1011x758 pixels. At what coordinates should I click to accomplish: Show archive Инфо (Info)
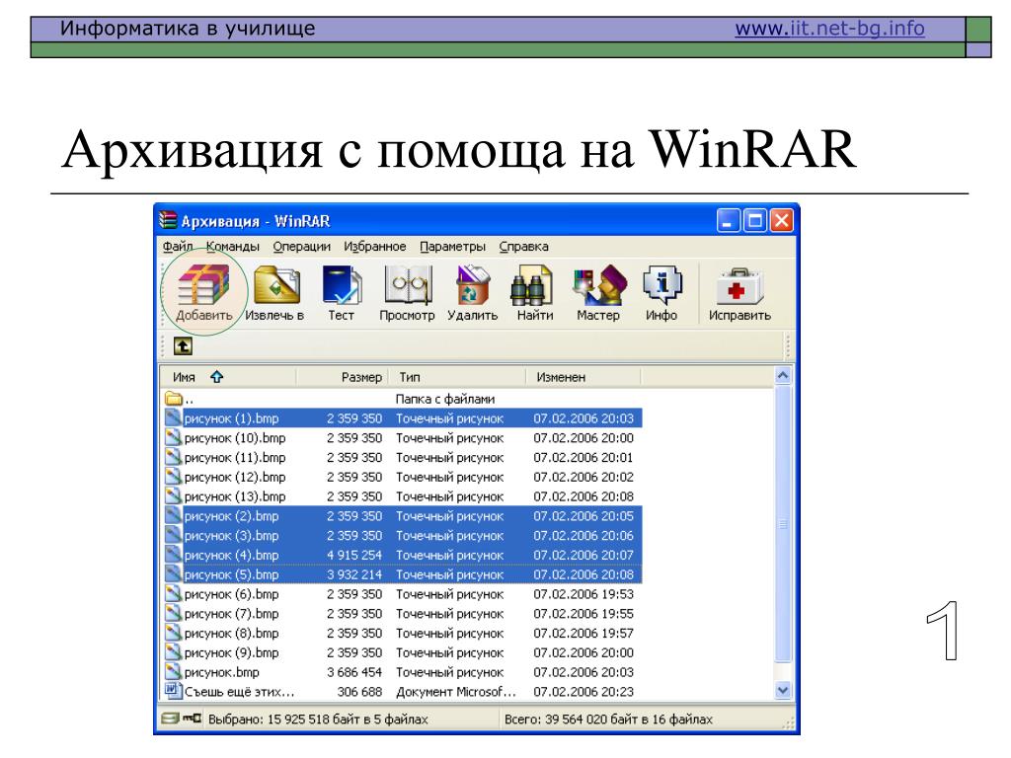661,293
